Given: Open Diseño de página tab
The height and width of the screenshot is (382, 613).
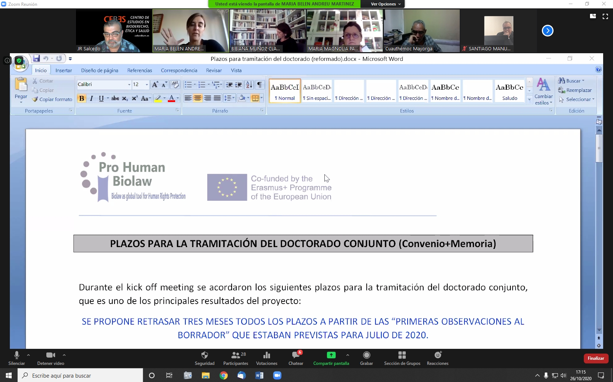Looking at the screenshot, I should click(x=100, y=70).
